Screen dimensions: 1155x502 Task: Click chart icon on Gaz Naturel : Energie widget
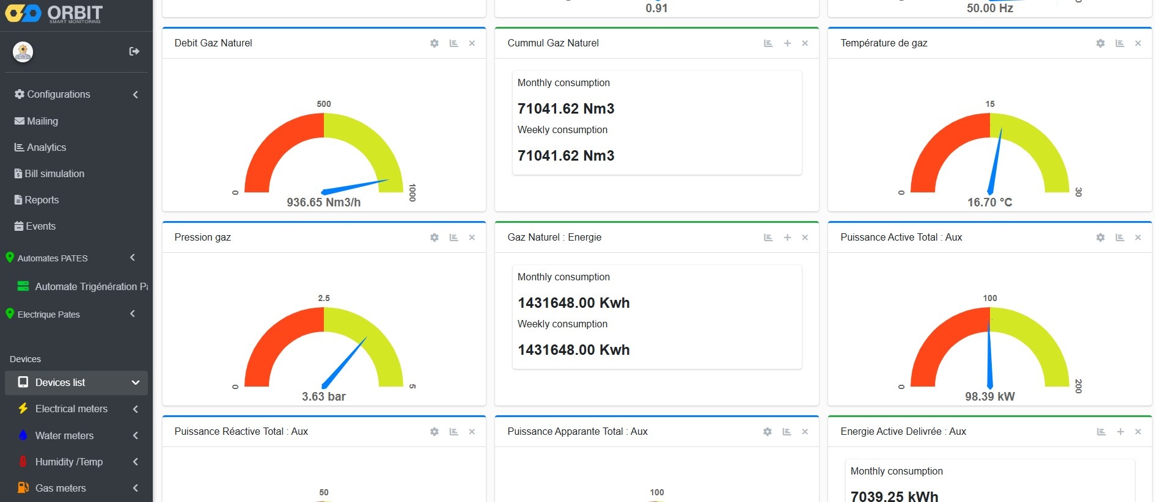[768, 238]
